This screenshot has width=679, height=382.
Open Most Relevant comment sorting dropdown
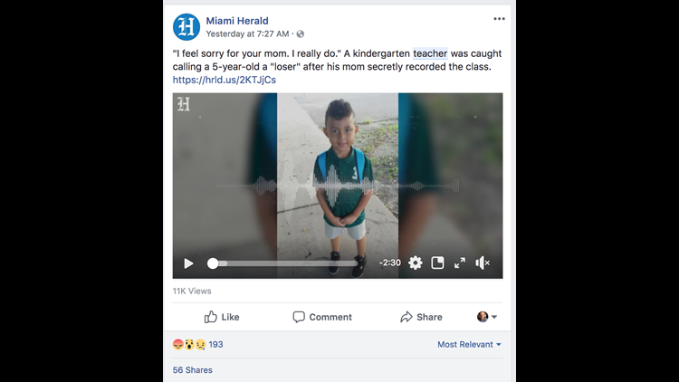pyautogui.click(x=469, y=345)
